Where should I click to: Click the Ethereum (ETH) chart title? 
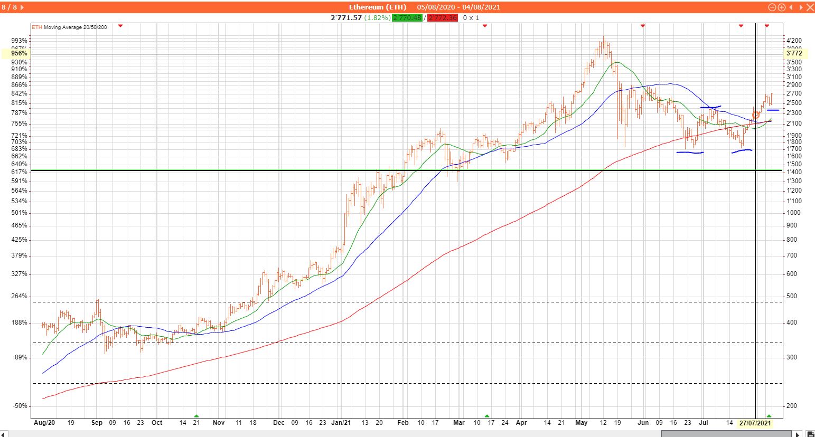378,7
